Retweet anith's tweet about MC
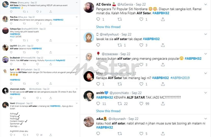The image size is (211, 137). [120, 104]
